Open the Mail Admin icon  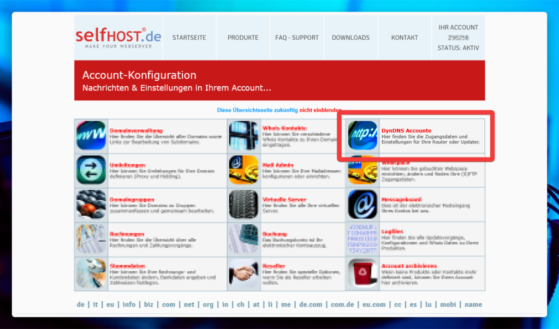[x=243, y=170]
